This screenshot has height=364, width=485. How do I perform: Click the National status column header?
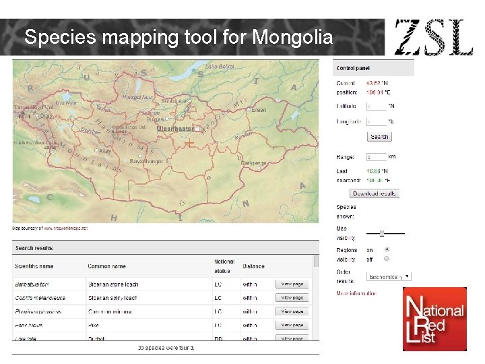pyautogui.click(x=224, y=266)
